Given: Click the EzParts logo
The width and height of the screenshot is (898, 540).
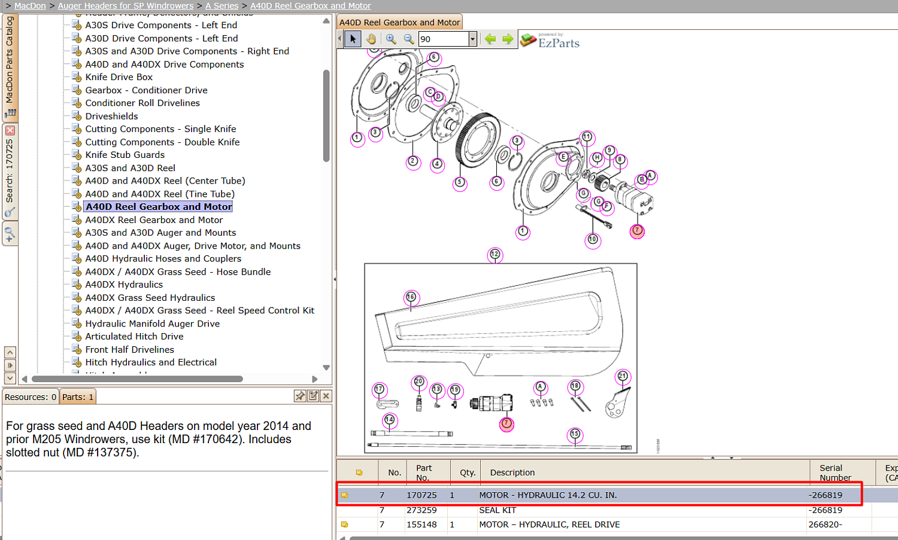Looking at the screenshot, I should click(550, 41).
